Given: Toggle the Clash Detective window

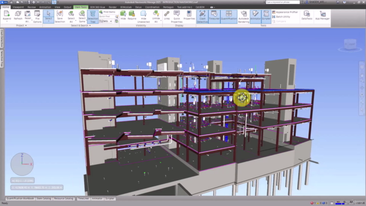Looking at the screenshot, I should click(x=202, y=17).
